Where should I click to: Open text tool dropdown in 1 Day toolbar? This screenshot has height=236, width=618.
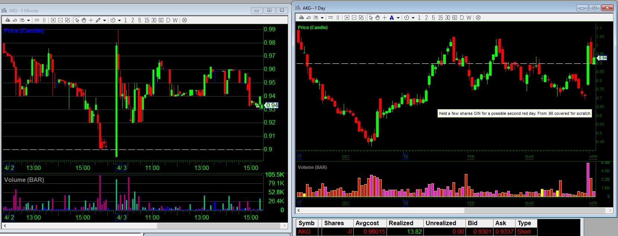click(x=398, y=18)
